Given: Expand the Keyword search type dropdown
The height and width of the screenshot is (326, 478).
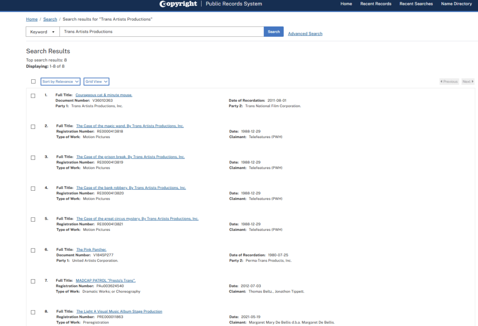Looking at the screenshot, I should pos(42,32).
